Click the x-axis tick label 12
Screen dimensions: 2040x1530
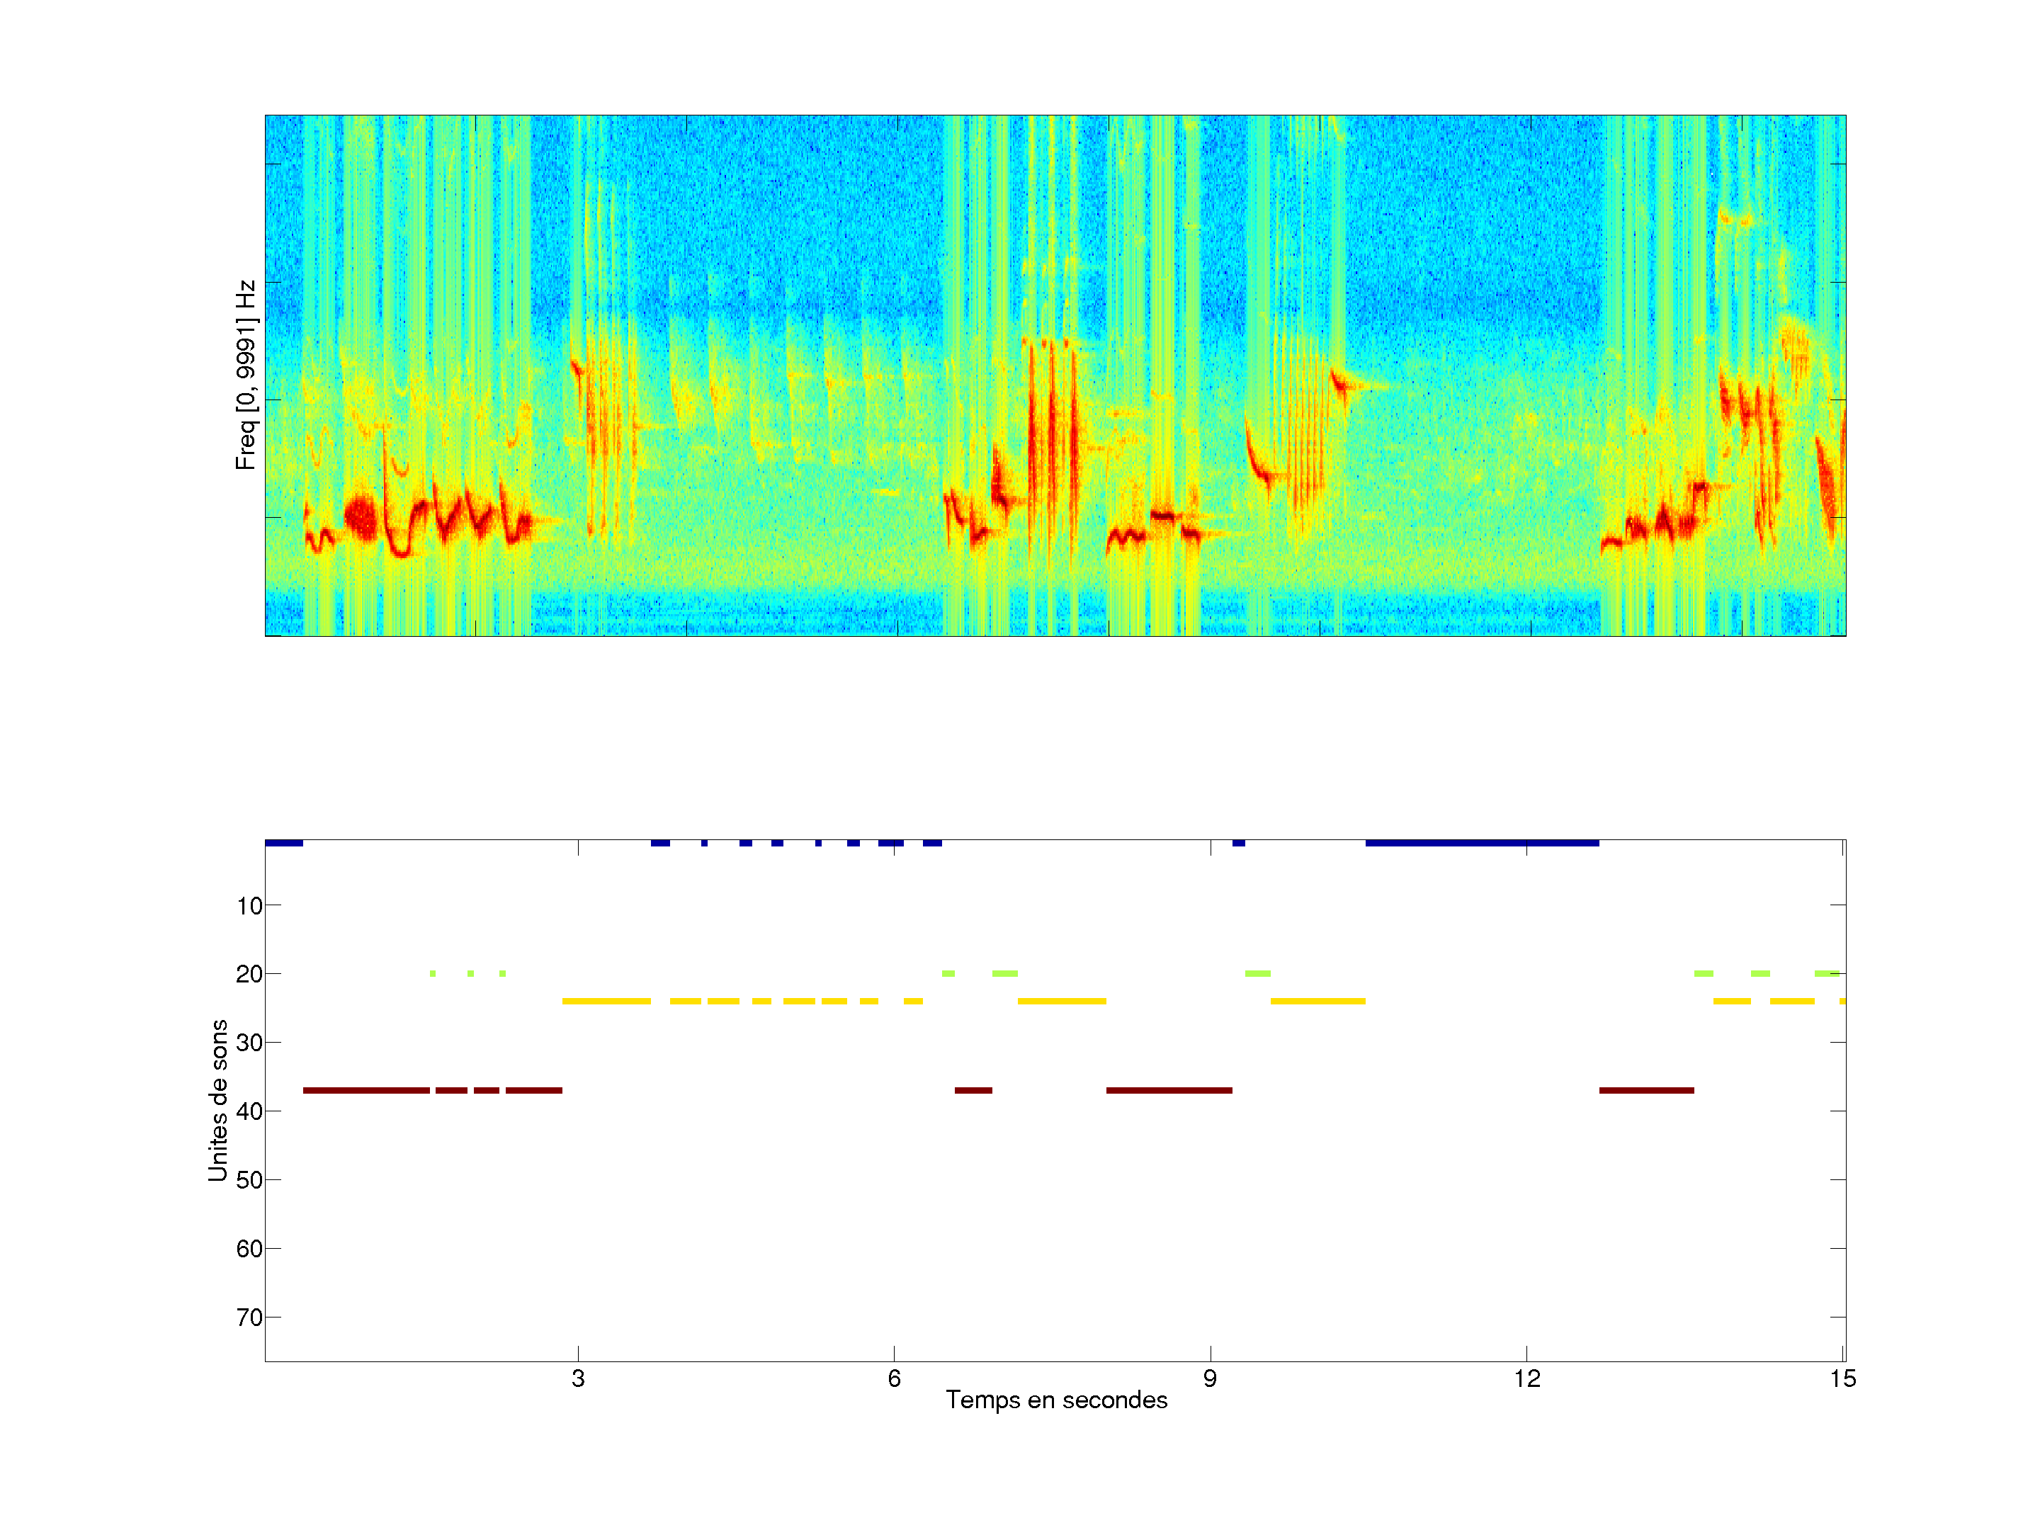click(1526, 1378)
